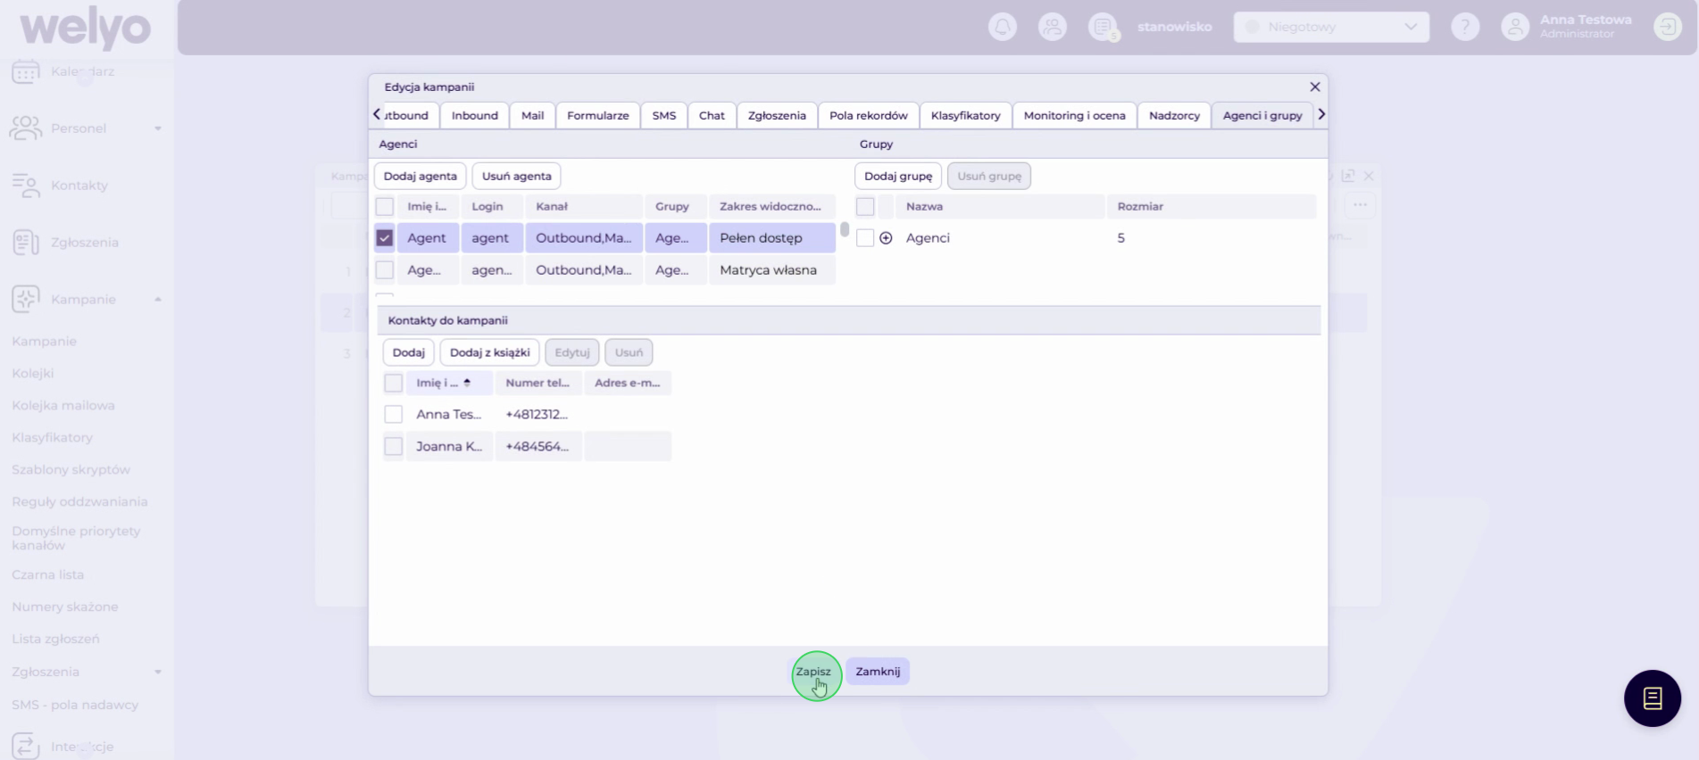1699x760 pixels.
Task: Toggle select-all checkbox in Grupy table
Action: pos(865,207)
